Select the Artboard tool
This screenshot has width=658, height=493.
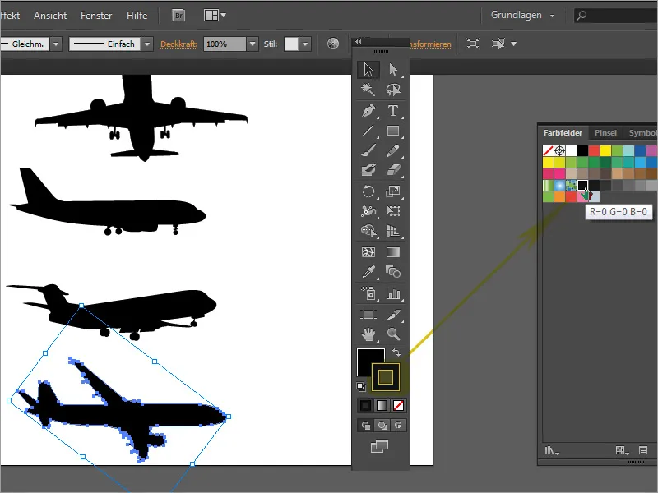(368, 315)
